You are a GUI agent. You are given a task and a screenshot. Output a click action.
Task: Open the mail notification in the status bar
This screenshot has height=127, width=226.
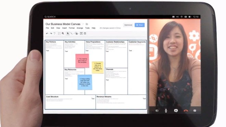pos(173,17)
